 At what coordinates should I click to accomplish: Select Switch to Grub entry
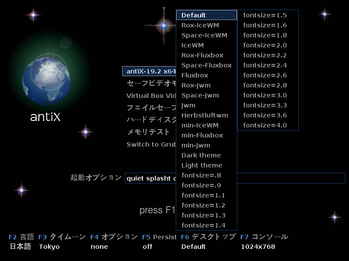click(x=151, y=144)
